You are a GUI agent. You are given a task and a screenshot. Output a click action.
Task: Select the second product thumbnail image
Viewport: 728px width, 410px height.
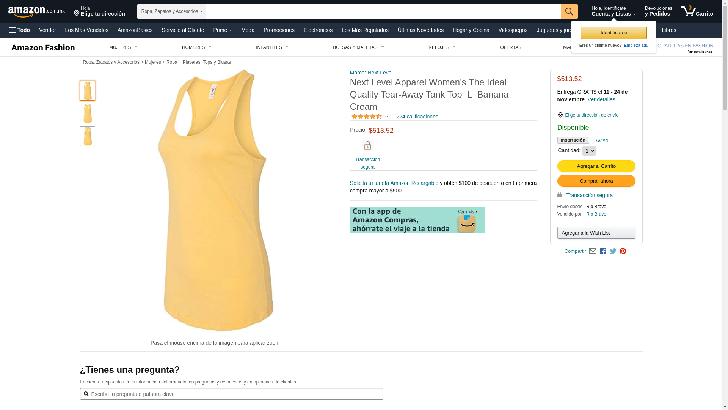click(x=88, y=114)
